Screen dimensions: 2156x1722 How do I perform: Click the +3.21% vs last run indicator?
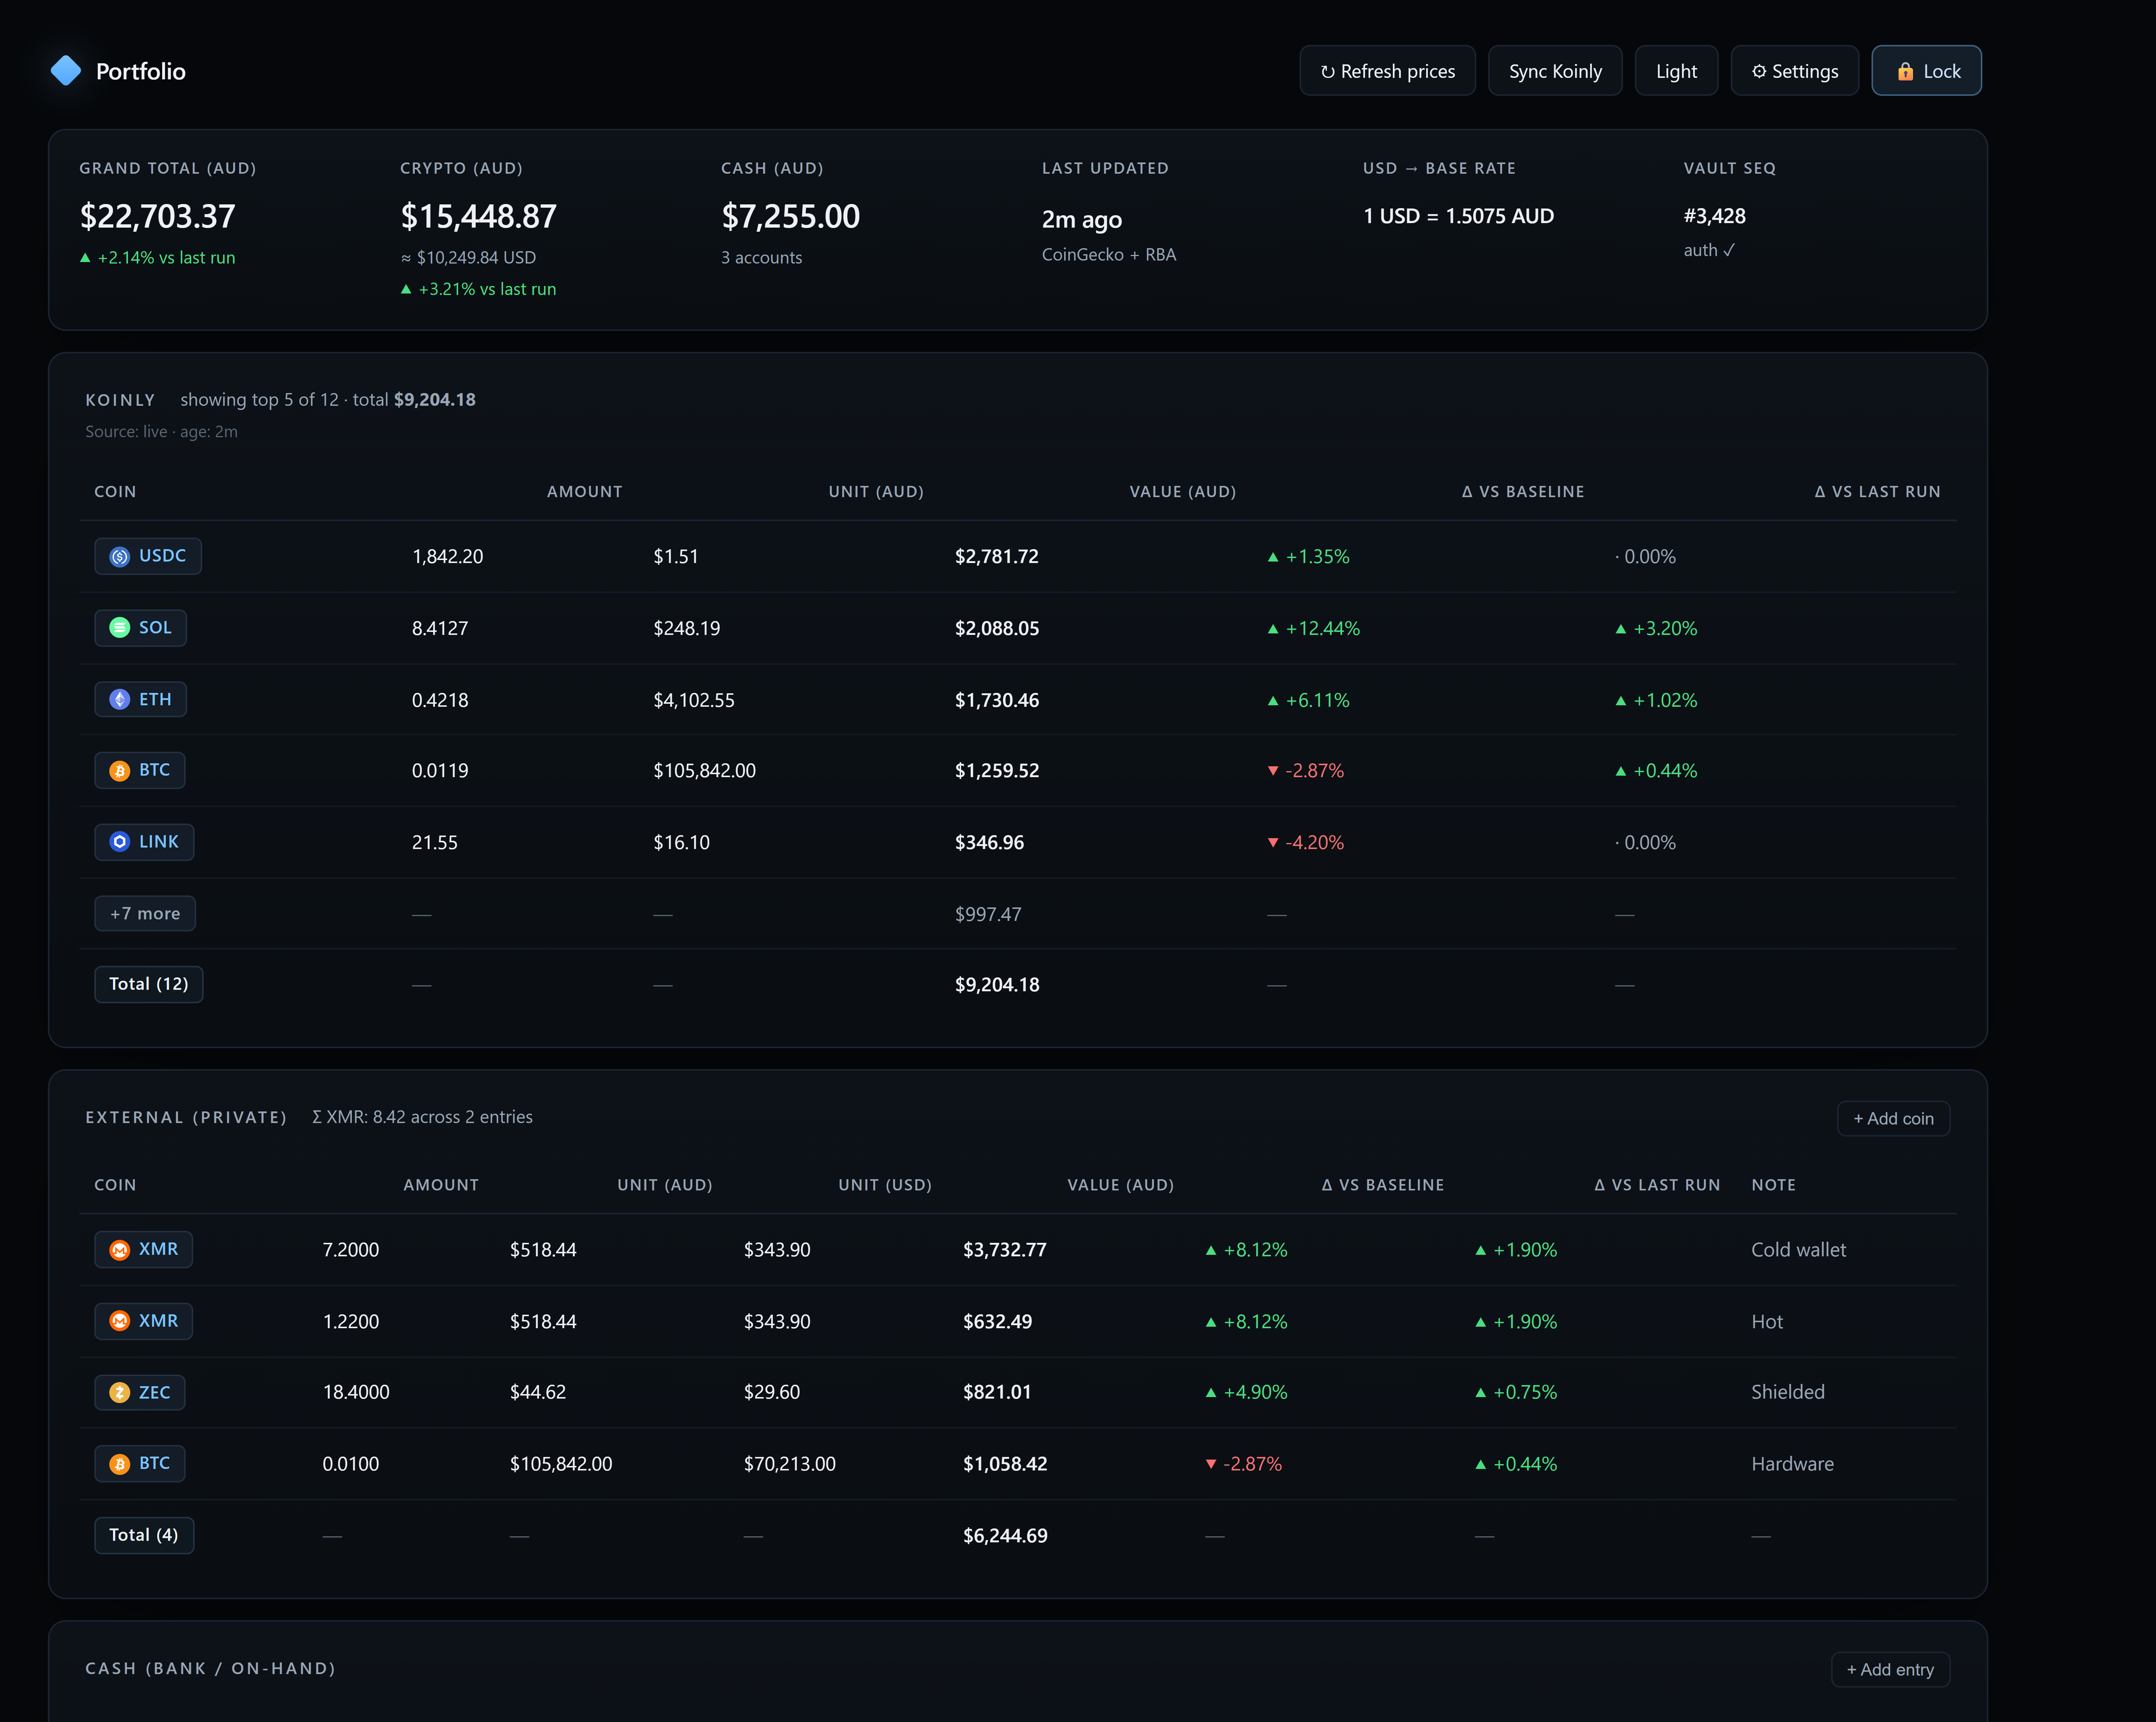(479, 289)
